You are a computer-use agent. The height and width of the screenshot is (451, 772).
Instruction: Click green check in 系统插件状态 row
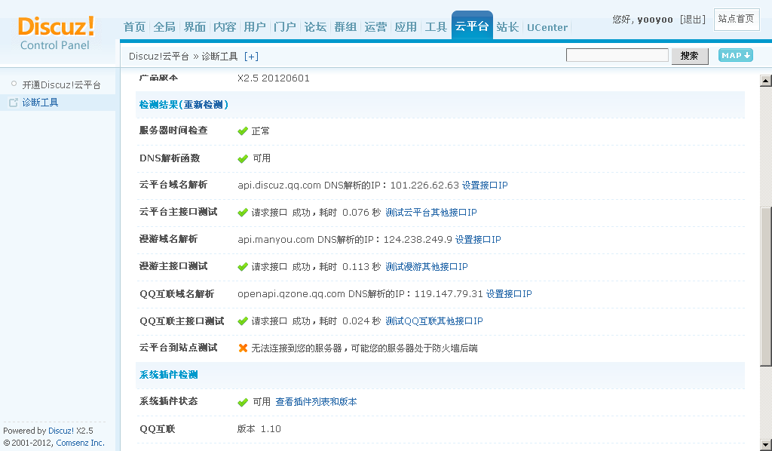coord(243,402)
